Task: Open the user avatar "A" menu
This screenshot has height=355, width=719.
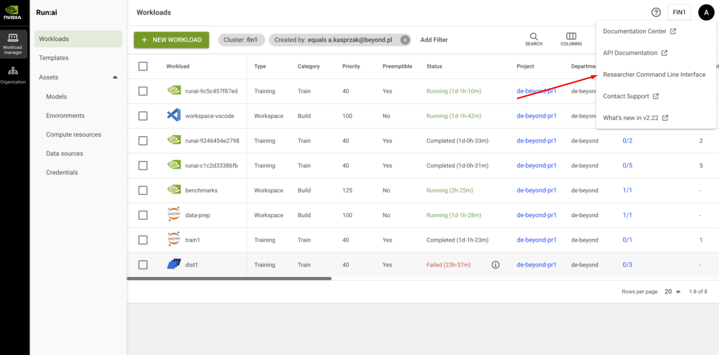Action: (x=706, y=12)
